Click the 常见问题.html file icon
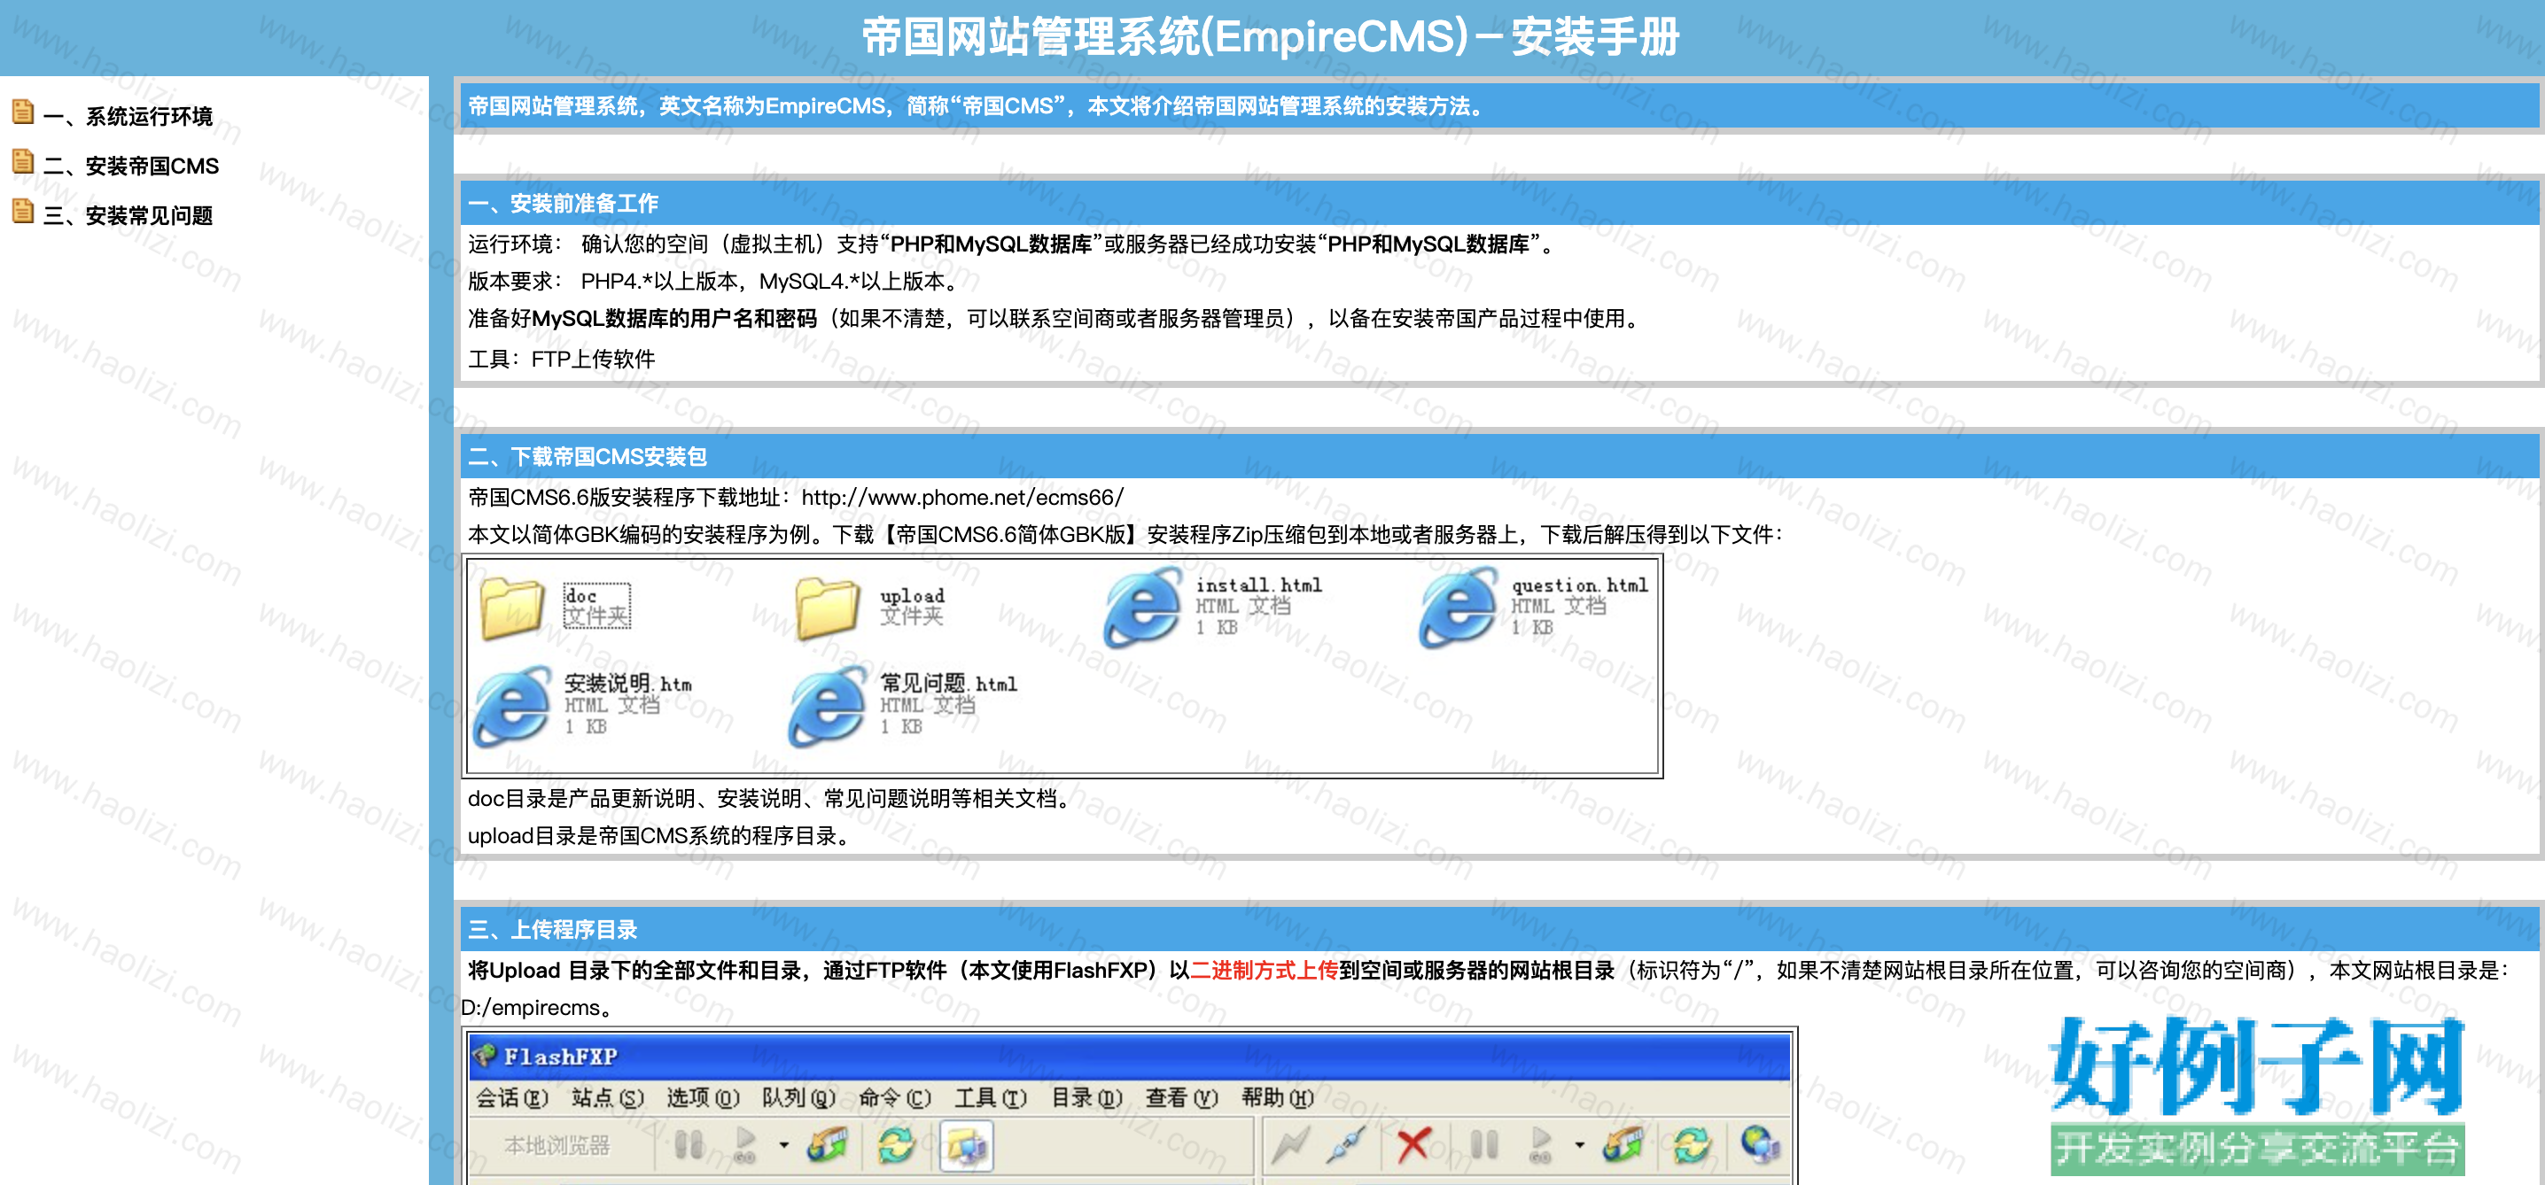2545x1185 pixels. tap(828, 706)
